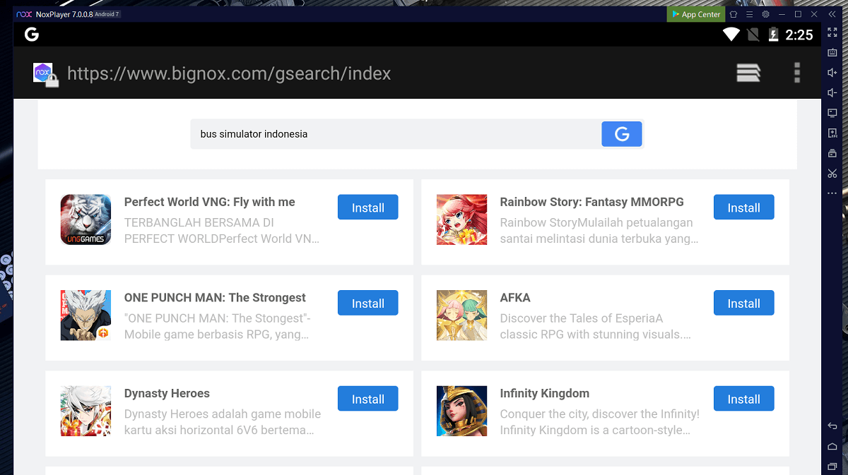Click the AFKA app icon

click(461, 315)
